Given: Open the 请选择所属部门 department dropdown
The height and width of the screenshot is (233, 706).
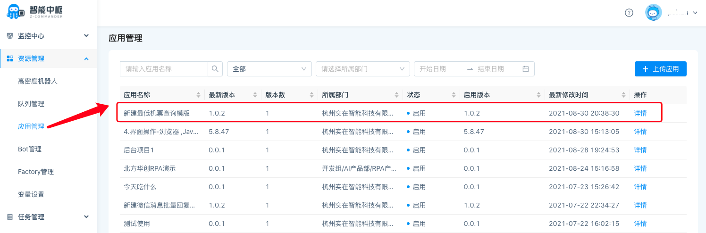Looking at the screenshot, I should coord(362,69).
